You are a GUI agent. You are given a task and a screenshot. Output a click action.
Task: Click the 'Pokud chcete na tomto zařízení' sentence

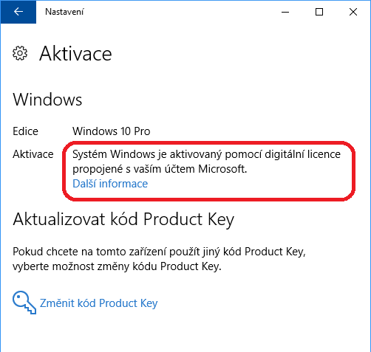[x=159, y=252]
